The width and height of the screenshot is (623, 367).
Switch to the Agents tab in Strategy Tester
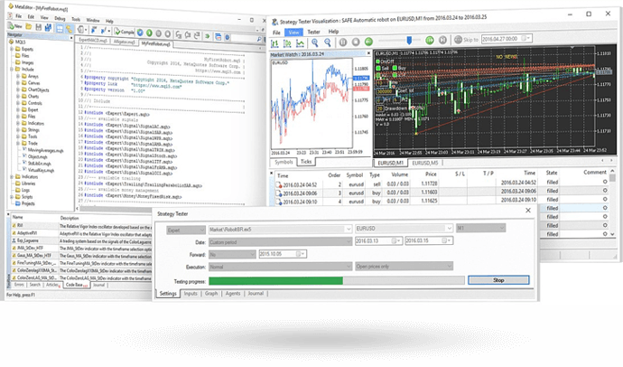[232, 294]
